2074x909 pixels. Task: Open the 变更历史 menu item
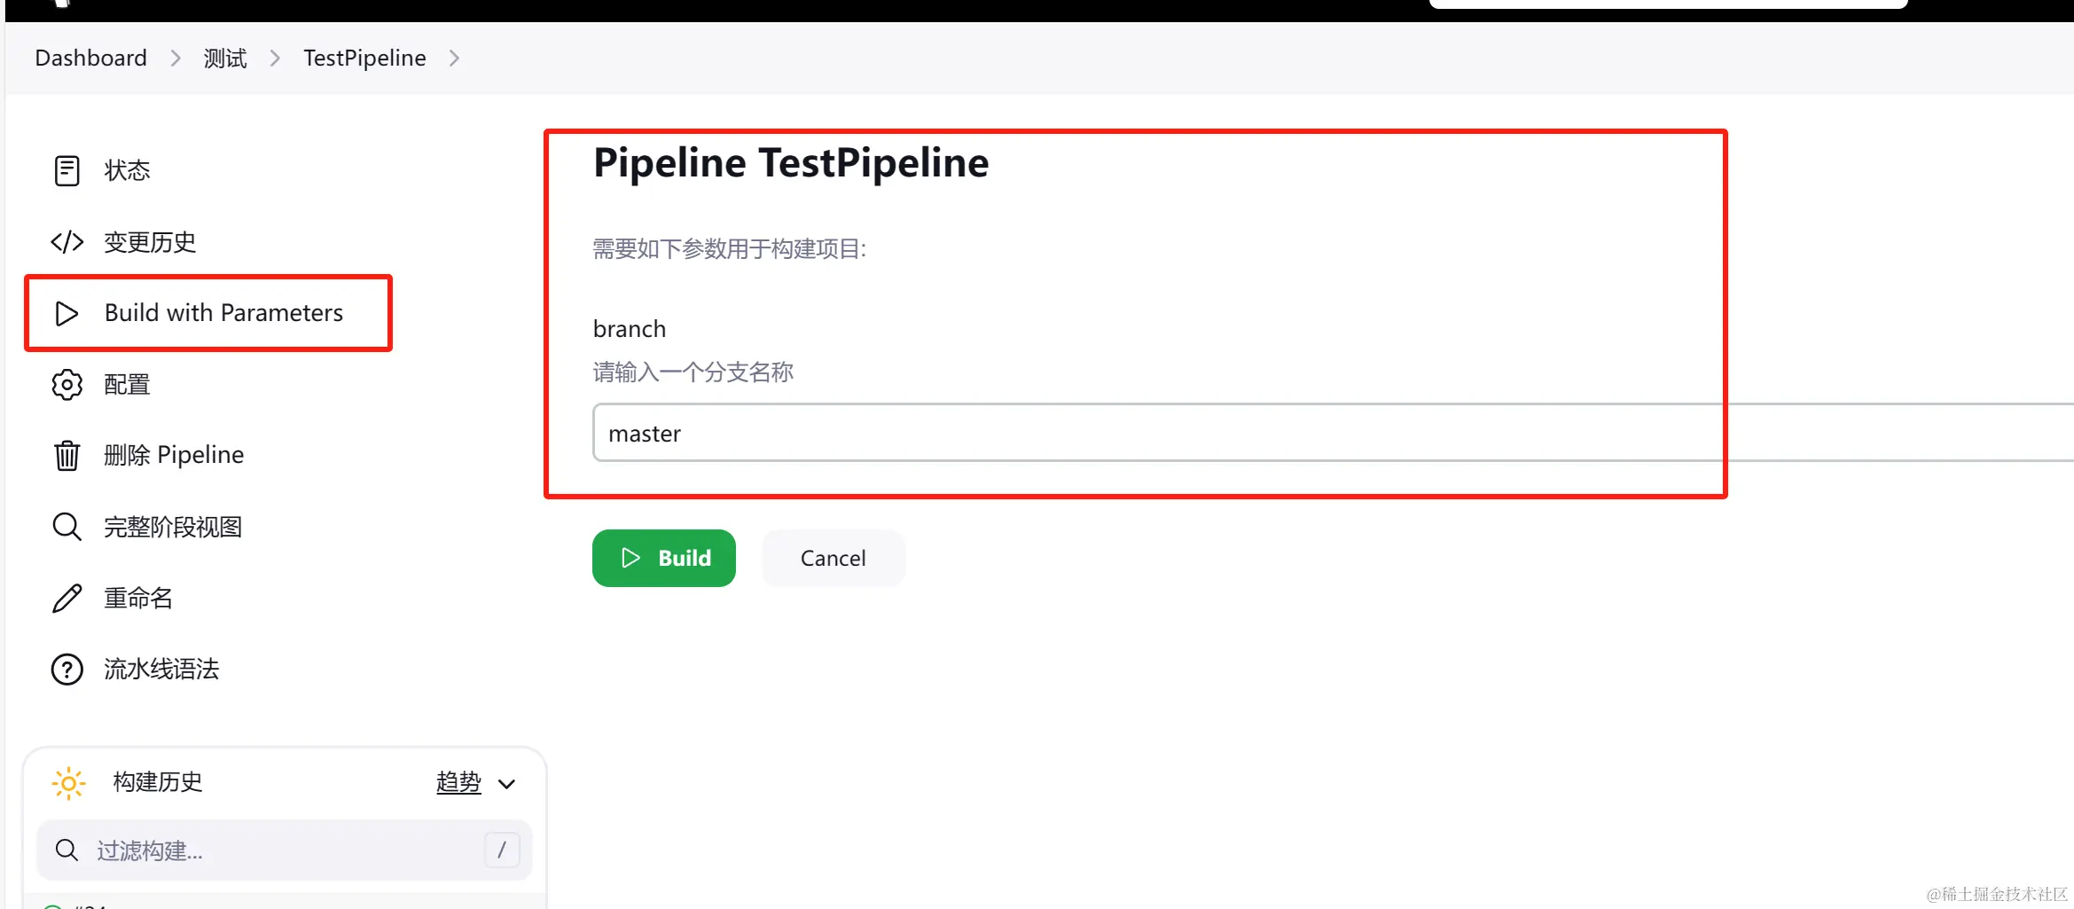150,242
